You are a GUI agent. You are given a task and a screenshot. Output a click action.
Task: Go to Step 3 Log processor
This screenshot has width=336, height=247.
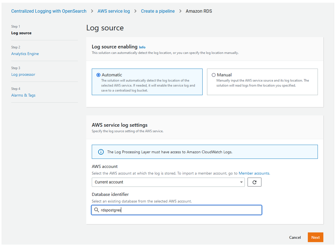23,75
